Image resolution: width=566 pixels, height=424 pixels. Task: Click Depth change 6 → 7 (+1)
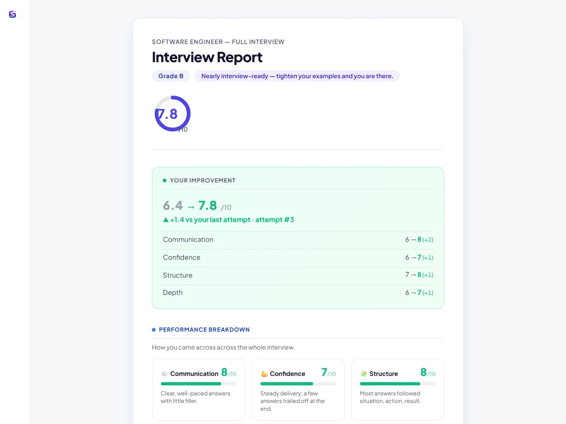[x=419, y=293]
